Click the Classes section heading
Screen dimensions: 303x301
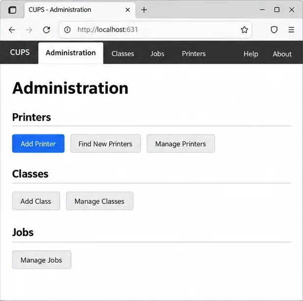point(30,174)
